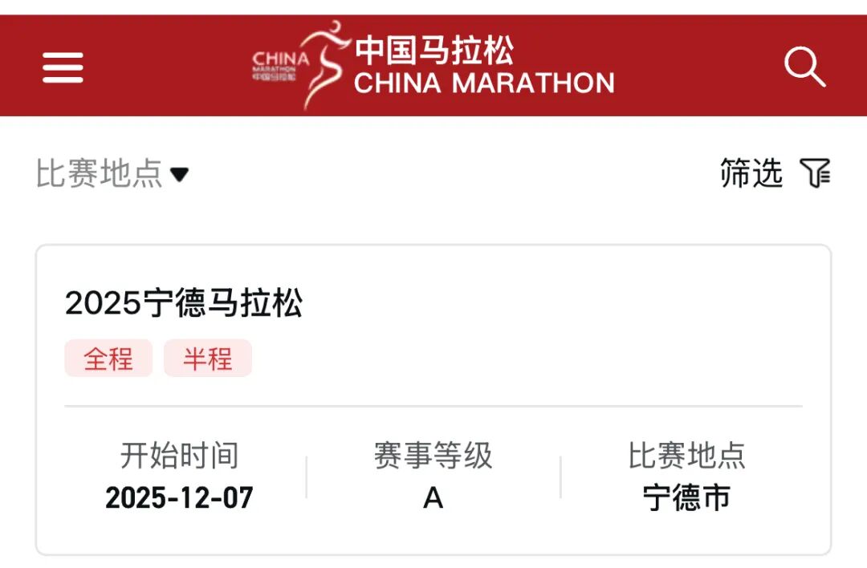Select the 全程 full marathon tag
This screenshot has height=568, width=867.
pyautogui.click(x=109, y=359)
